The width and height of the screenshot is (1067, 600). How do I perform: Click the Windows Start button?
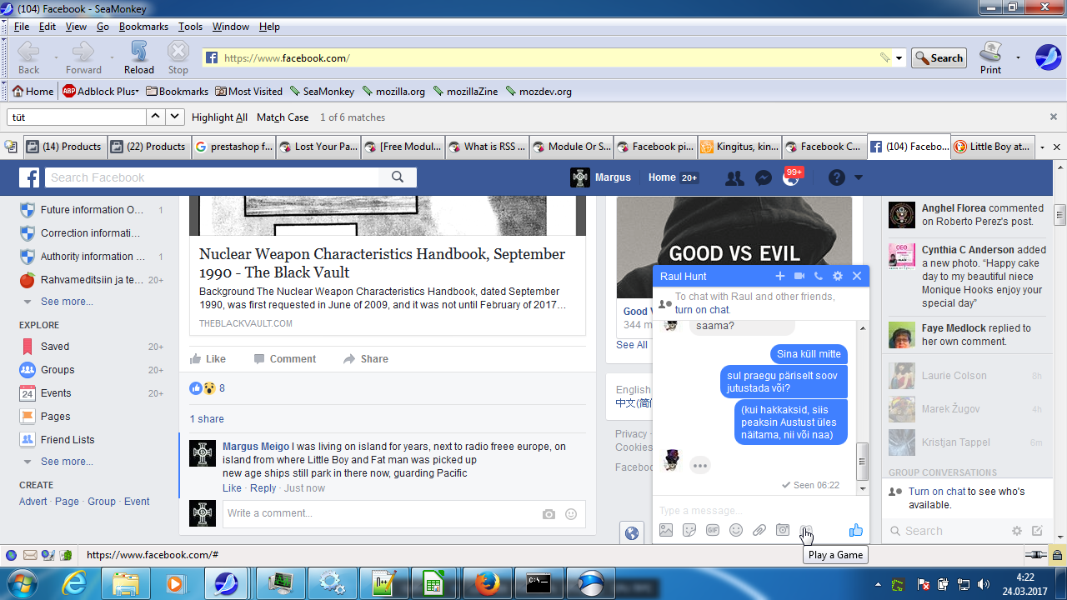point(20,582)
